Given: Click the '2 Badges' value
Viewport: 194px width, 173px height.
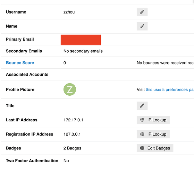Looking at the screenshot, I should click(73, 148).
